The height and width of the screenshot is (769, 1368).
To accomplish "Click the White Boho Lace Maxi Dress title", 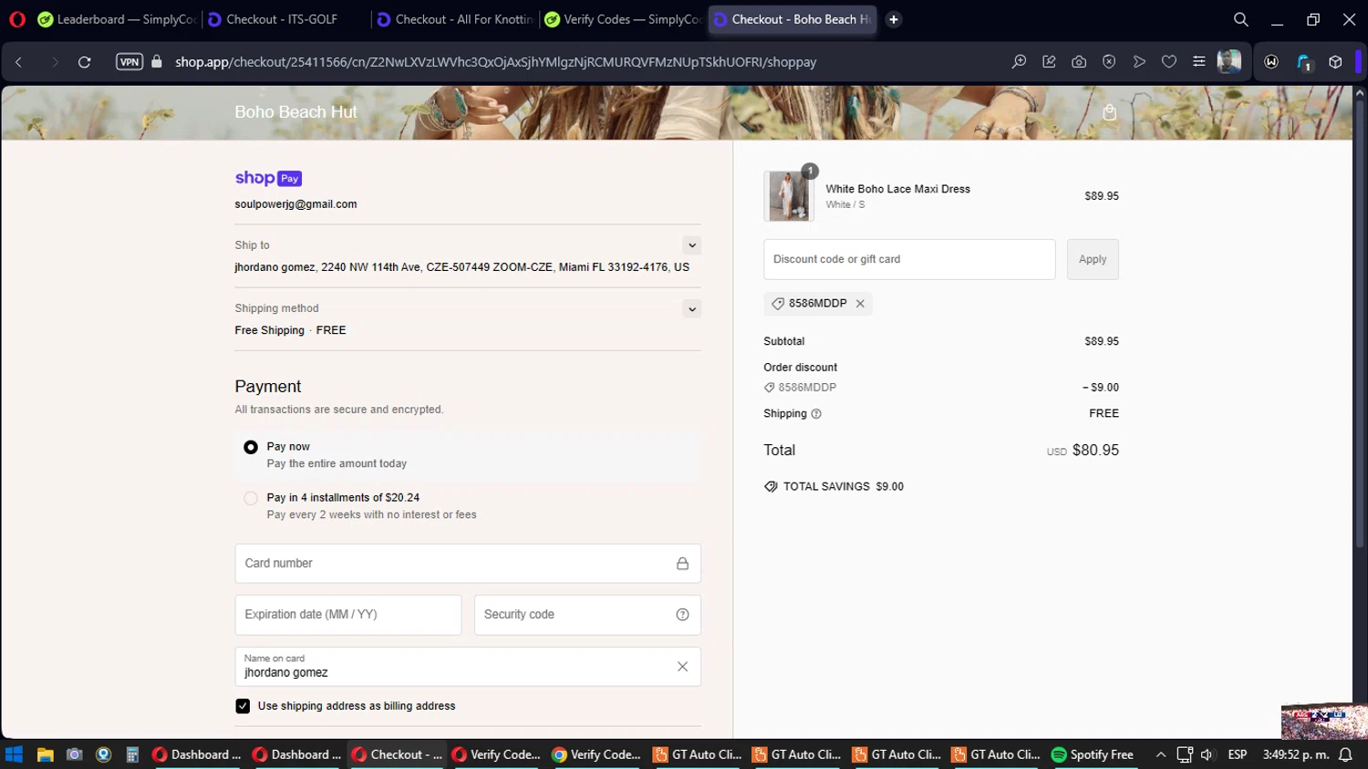I will click(898, 189).
